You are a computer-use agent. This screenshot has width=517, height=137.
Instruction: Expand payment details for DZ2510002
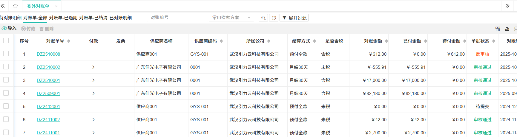93,67
